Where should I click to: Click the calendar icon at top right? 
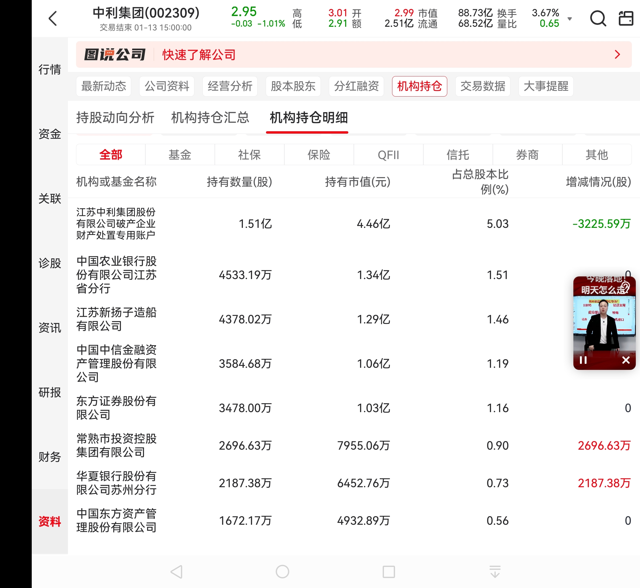click(x=626, y=18)
